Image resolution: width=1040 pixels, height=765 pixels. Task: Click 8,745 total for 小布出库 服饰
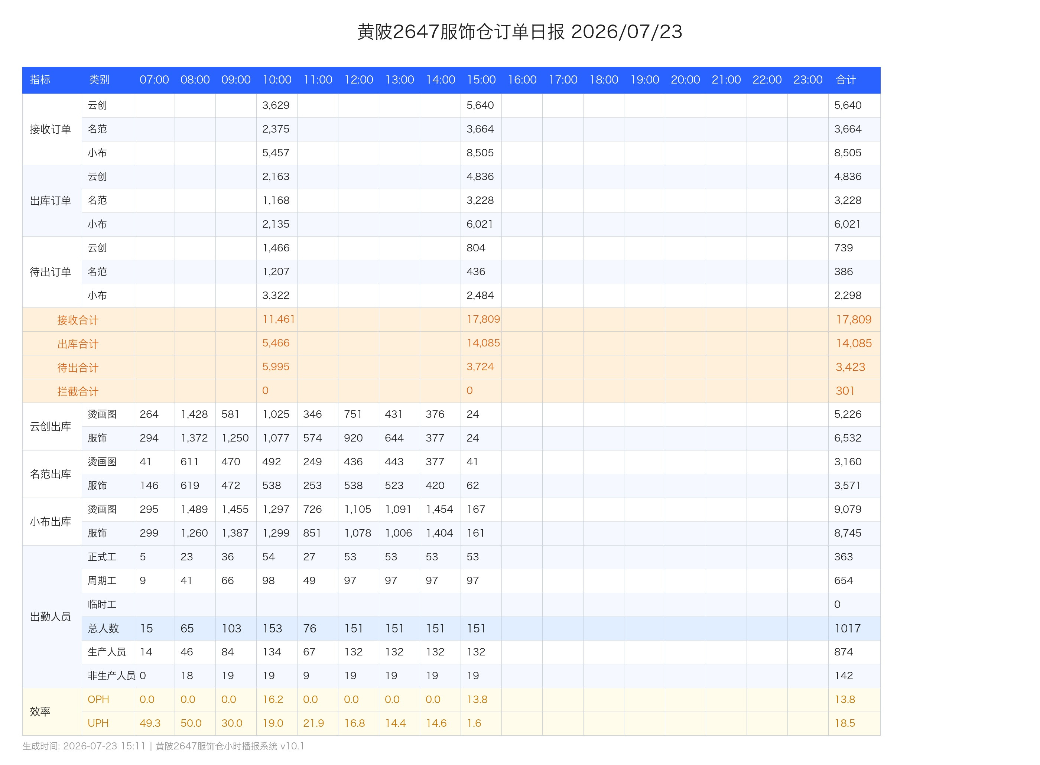point(847,533)
